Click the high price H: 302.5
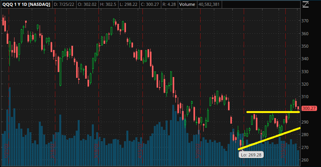The image size is (321, 167). (108, 4)
